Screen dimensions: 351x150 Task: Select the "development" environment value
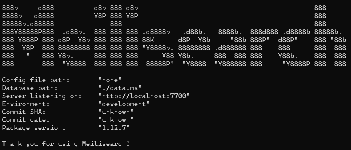click(124, 104)
